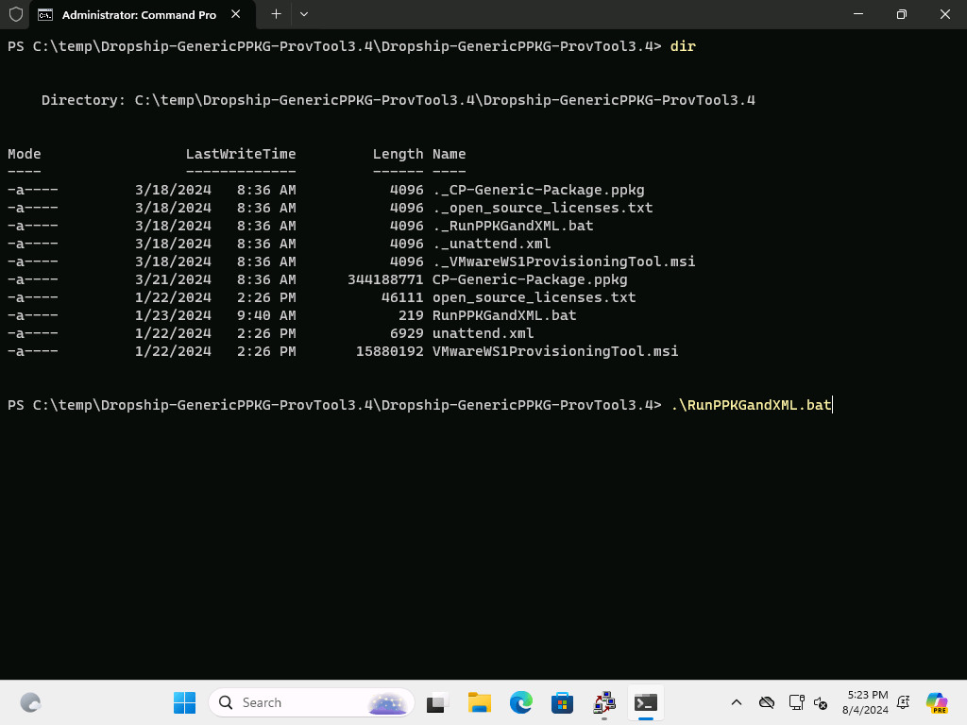The image size is (967, 725).
Task: Open the Windows Start menu
Action: [184, 702]
